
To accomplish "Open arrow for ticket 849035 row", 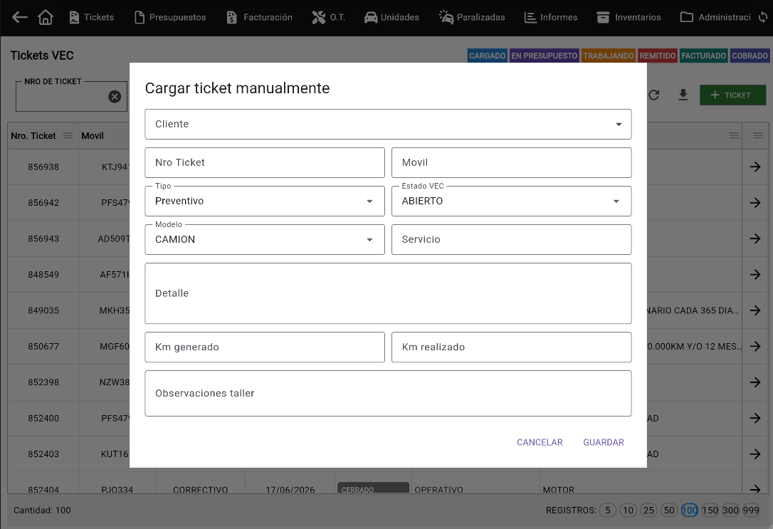I will pyautogui.click(x=754, y=310).
